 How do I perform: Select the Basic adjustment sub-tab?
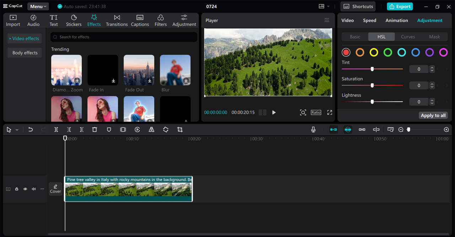(355, 37)
